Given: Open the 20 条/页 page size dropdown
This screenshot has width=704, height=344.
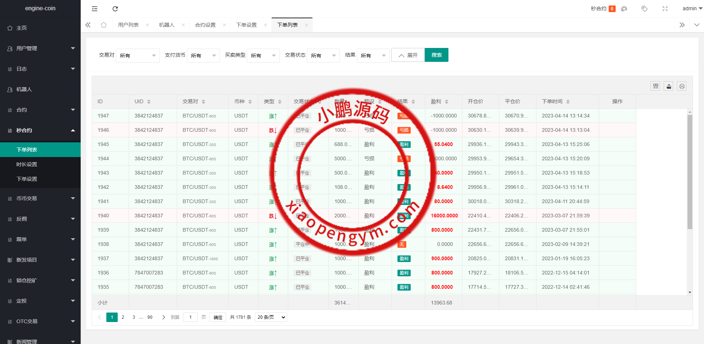Looking at the screenshot, I should (x=271, y=317).
